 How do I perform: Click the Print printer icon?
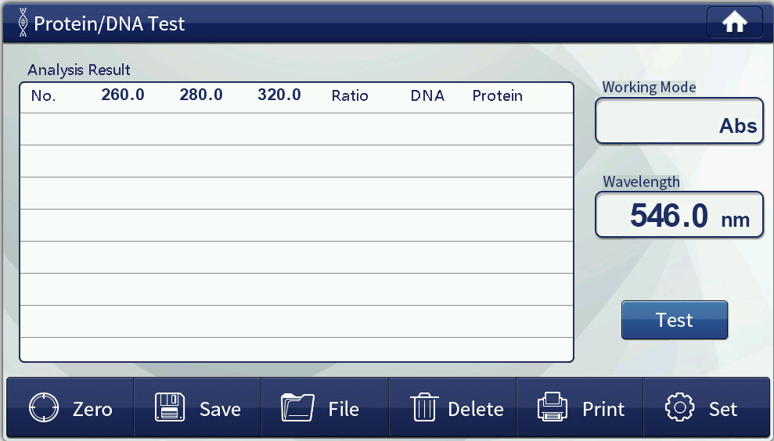pos(552,408)
